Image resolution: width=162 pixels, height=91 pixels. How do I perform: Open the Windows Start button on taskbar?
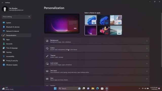pos(55,88)
